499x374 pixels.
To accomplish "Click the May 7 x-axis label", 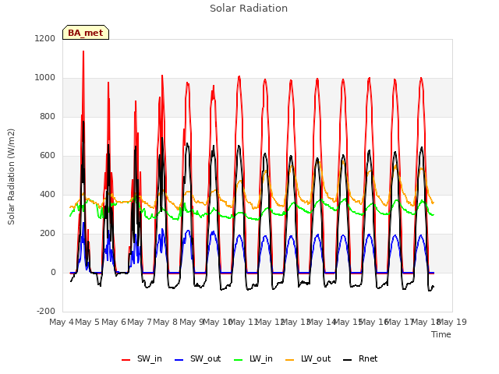I will (x=140, y=322).
